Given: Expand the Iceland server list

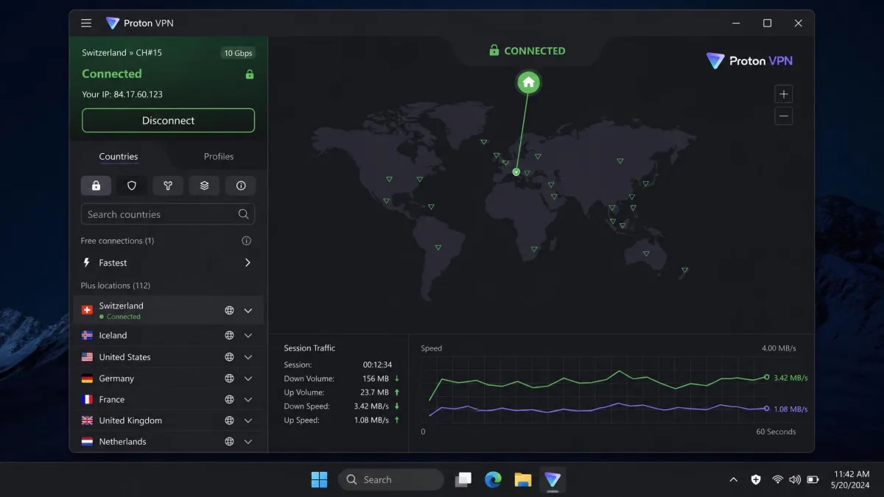Looking at the screenshot, I should pos(248,335).
